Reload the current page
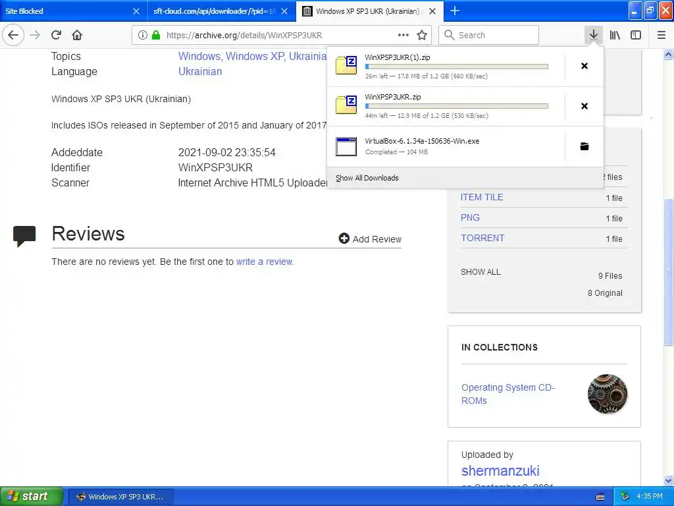 click(56, 35)
